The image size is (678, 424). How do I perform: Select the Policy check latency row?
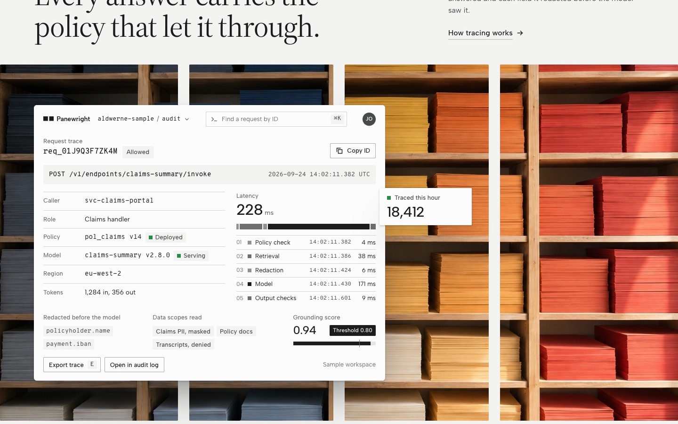[306, 242]
